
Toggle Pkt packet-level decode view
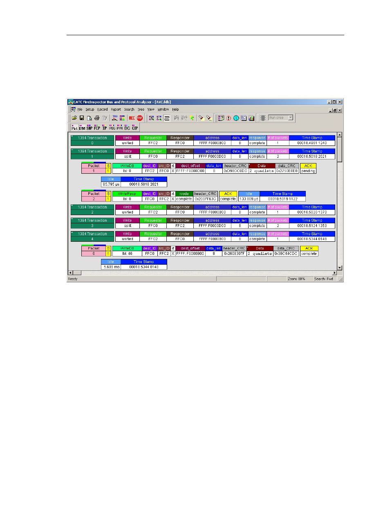(x=74, y=128)
